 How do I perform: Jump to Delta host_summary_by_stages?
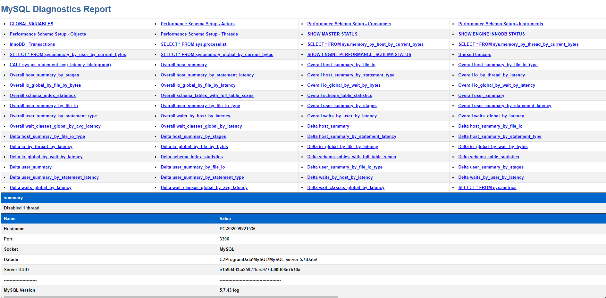coord(193,137)
